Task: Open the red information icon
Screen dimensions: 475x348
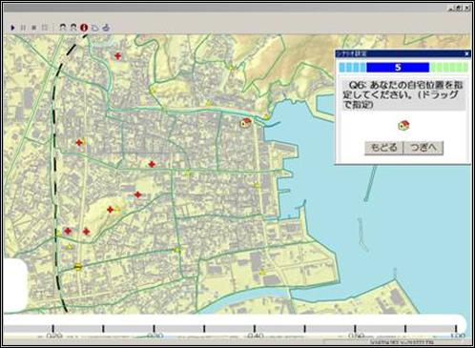Action: tap(84, 28)
